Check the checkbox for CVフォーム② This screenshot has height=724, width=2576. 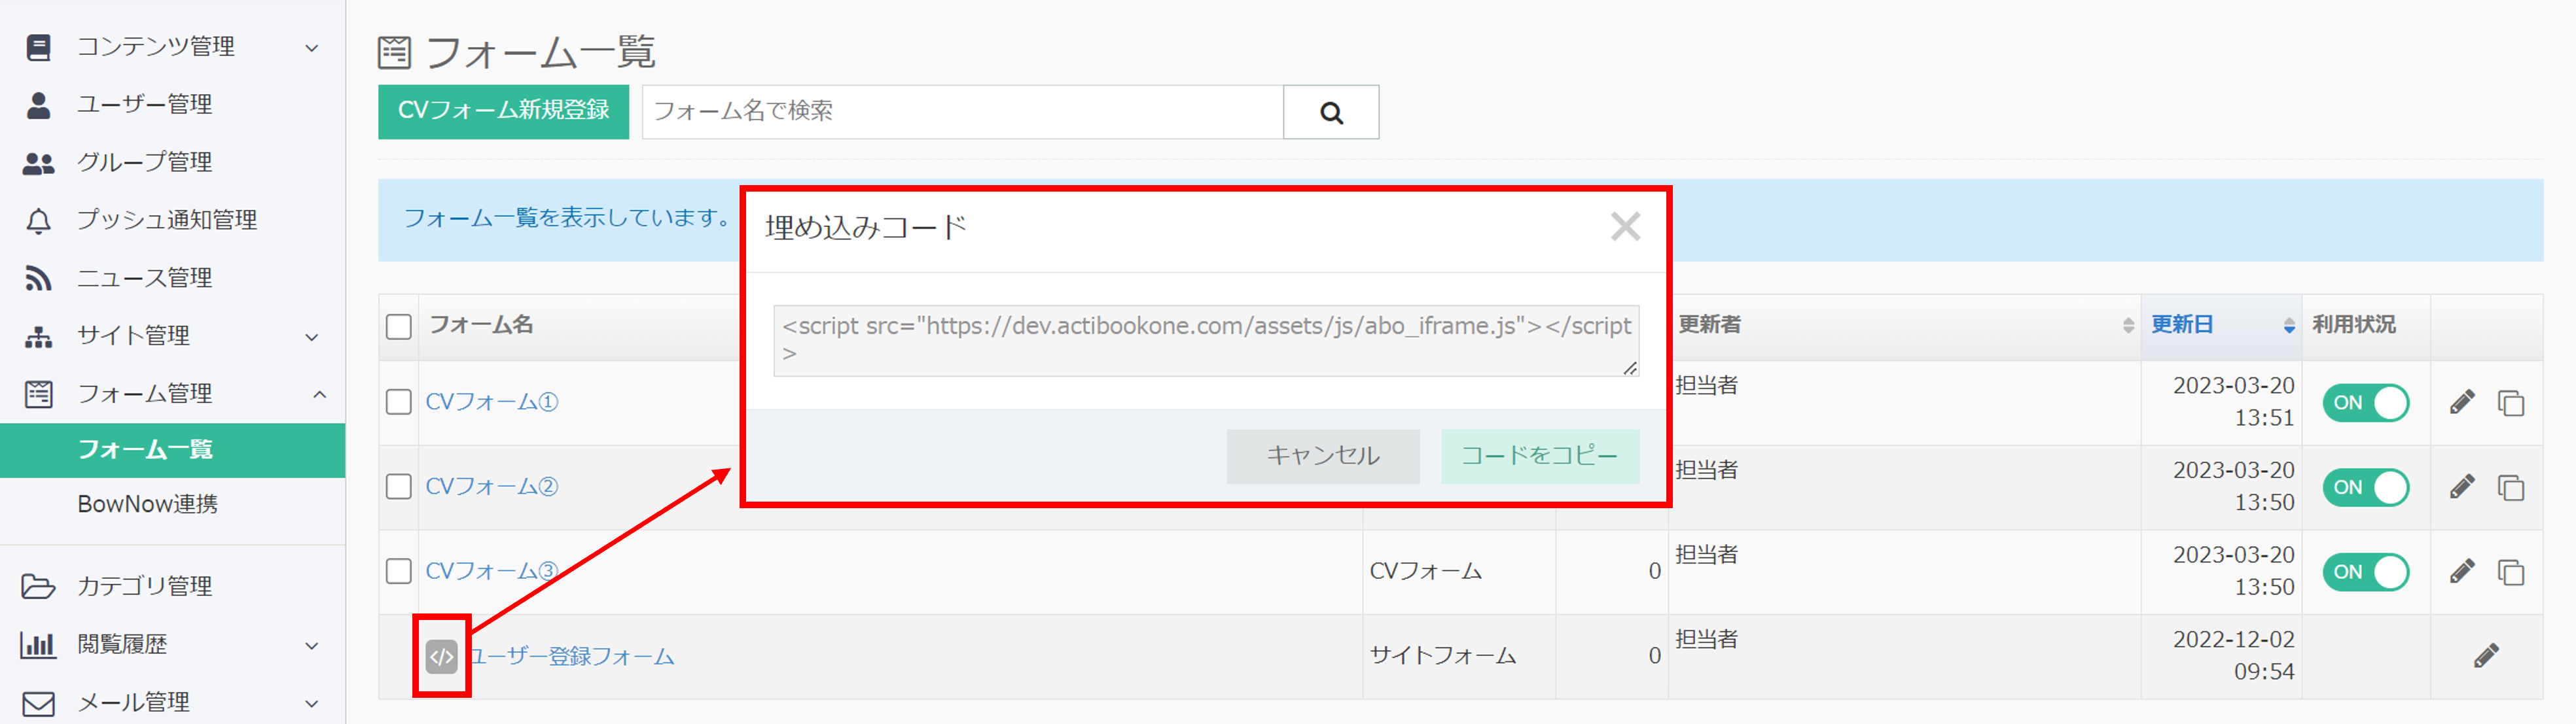pyautogui.click(x=399, y=487)
